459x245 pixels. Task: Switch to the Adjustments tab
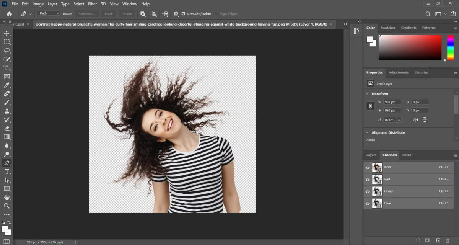[399, 73]
